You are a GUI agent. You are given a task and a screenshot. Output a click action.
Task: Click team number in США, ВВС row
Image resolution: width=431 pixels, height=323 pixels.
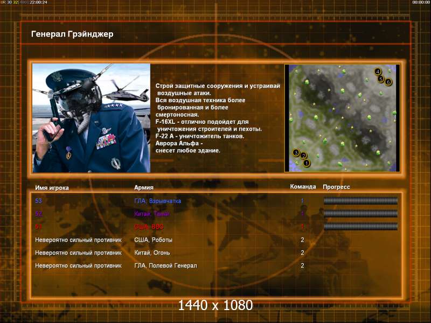(302, 227)
